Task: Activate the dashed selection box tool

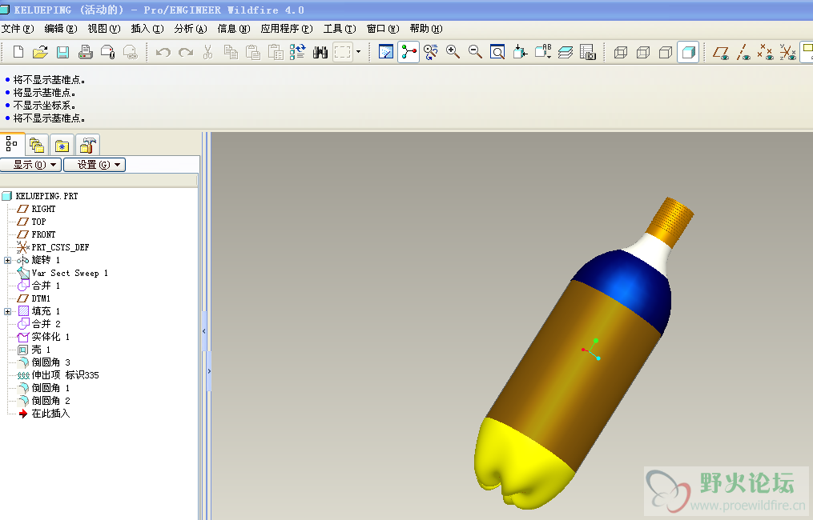Action: [343, 52]
